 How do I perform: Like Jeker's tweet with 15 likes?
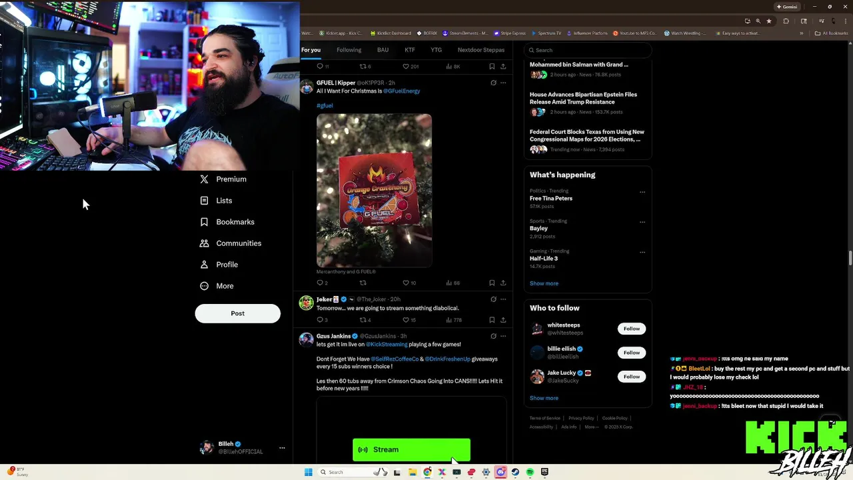(x=409, y=320)
